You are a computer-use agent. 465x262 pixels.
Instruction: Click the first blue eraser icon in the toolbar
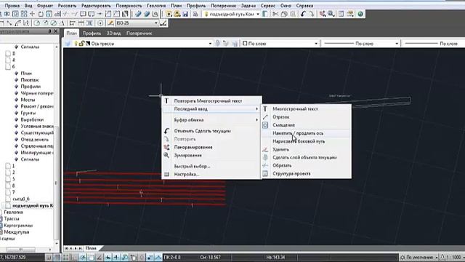138,14
